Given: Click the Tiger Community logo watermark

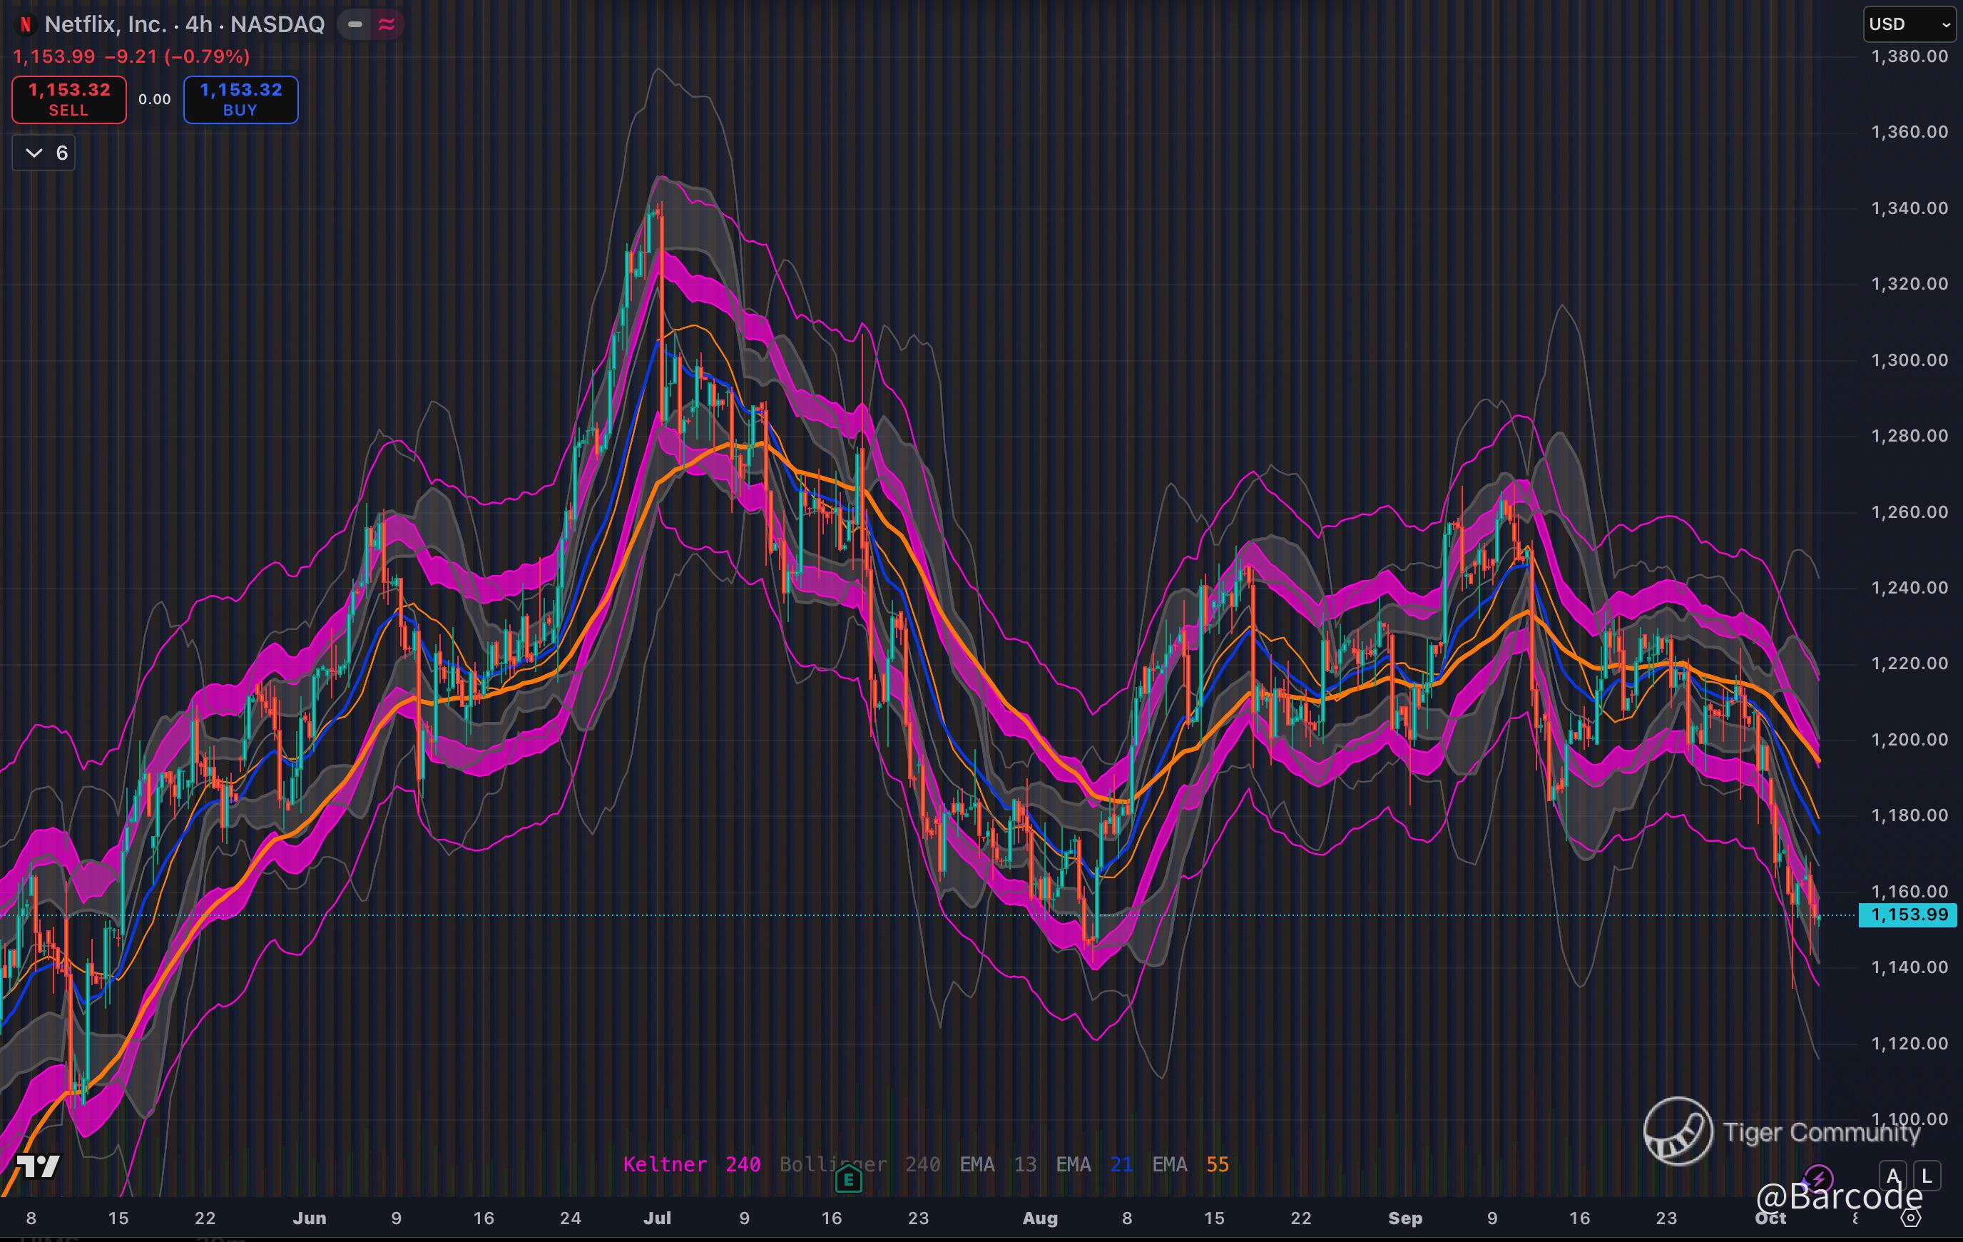Looking at the screenshot, I should pyautogui.click(x=1678, y=1131).
